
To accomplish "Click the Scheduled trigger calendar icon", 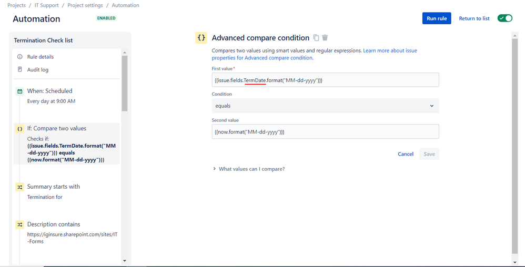I will [x=20, y=91].
